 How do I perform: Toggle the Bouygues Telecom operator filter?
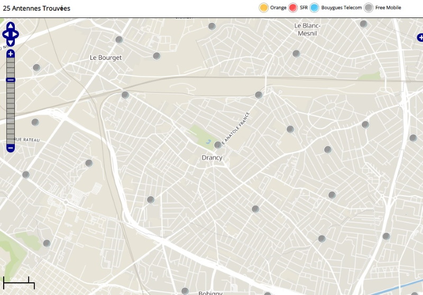(315, 7)
